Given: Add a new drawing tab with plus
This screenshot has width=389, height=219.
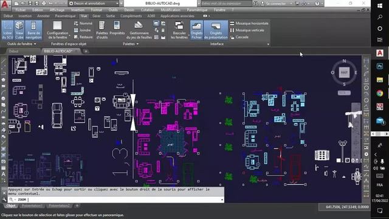Looking at the screenshot, I should pyautogui.click(x=86, y=51).
